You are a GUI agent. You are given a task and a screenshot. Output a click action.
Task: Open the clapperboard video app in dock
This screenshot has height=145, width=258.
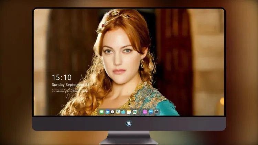tap(123, 112)
